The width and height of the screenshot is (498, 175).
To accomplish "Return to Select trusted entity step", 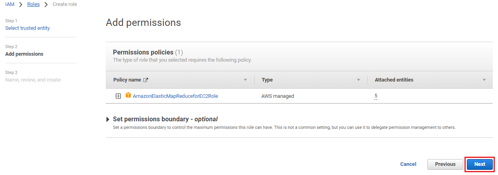I will pyautogui.click(x=28, y=28).
